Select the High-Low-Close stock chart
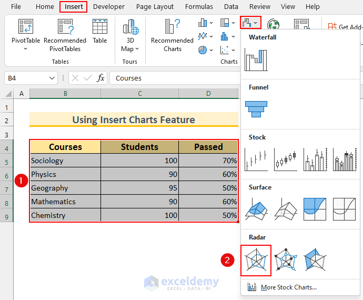This screenshot has width=363, height=300. coord(256,160)
